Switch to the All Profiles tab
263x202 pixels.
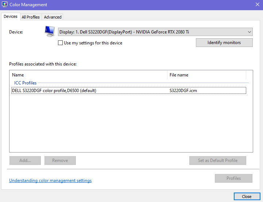pyautogui.click(x=31, y=17)
